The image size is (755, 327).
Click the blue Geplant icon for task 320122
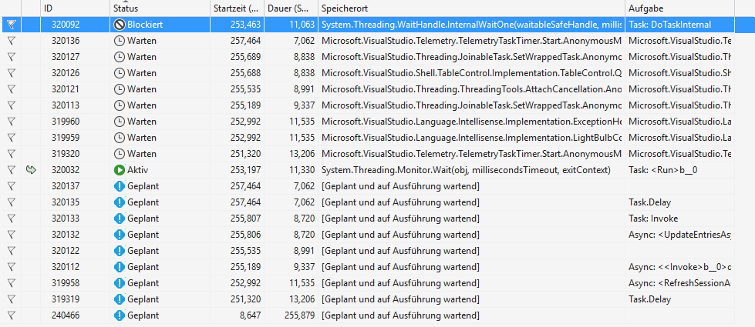point(119,251)
